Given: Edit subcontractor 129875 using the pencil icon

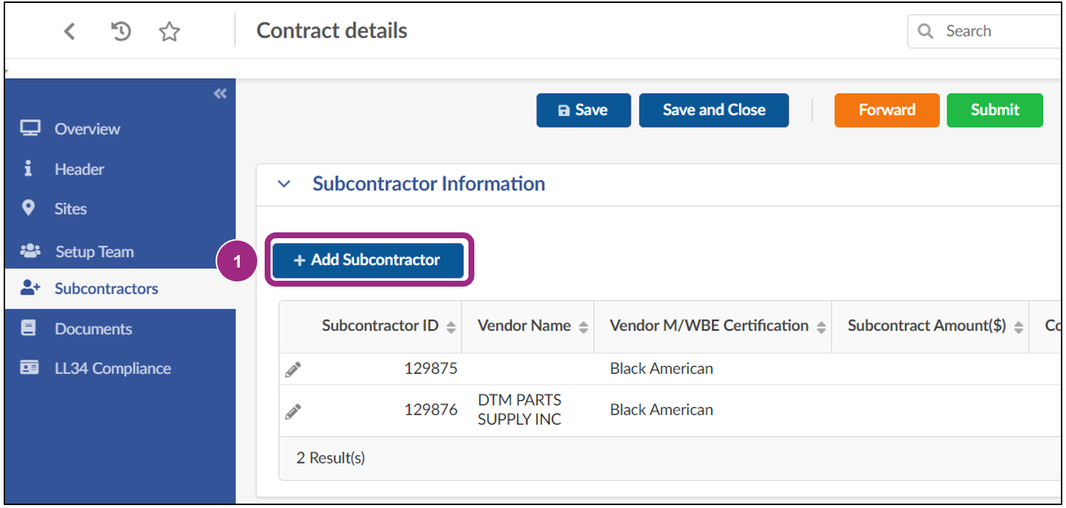Looking at the screenshot, I should (x=293, y=369).
